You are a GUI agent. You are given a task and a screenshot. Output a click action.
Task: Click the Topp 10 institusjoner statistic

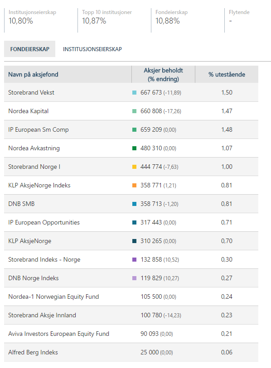(107, 17)
